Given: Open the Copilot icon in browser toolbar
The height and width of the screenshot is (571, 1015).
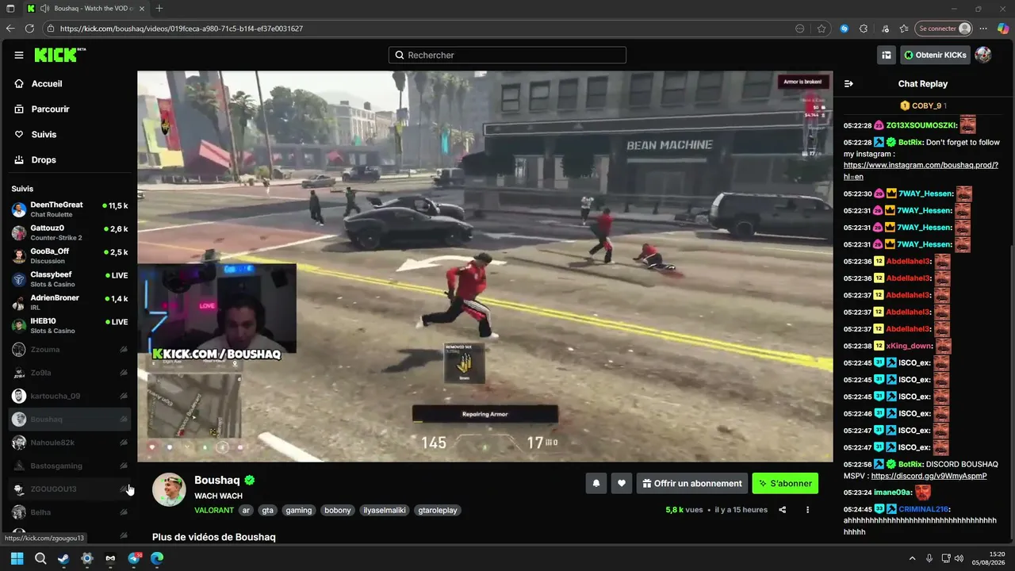Looking at the screenshot, I should [1002, 29].
